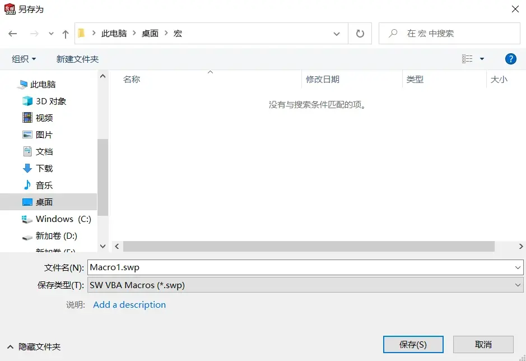Click 保存(S) button
The height and width of the screenshot is (361, 526).
click(x=413, y=345)
